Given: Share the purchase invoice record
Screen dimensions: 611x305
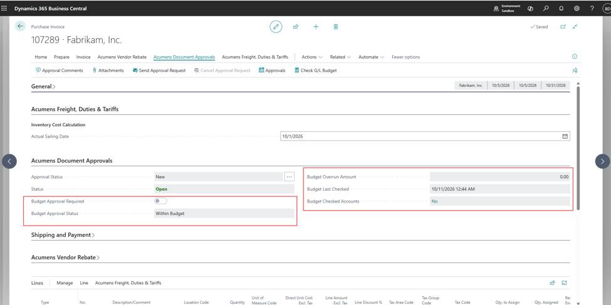Looking at the screenshot, I should [296, 26].
